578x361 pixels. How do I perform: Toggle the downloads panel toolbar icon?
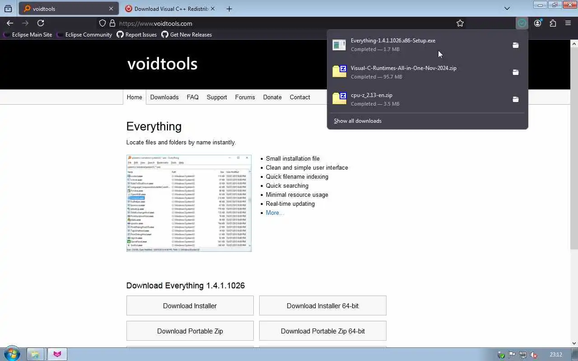click(x=522, y=23)
